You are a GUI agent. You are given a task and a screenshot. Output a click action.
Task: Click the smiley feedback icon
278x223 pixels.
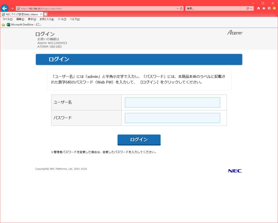coord(274,8)
